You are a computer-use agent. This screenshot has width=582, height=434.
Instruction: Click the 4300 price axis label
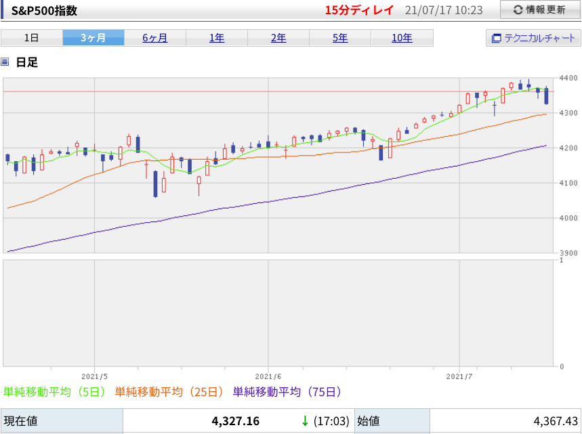(x=568, y=113)
